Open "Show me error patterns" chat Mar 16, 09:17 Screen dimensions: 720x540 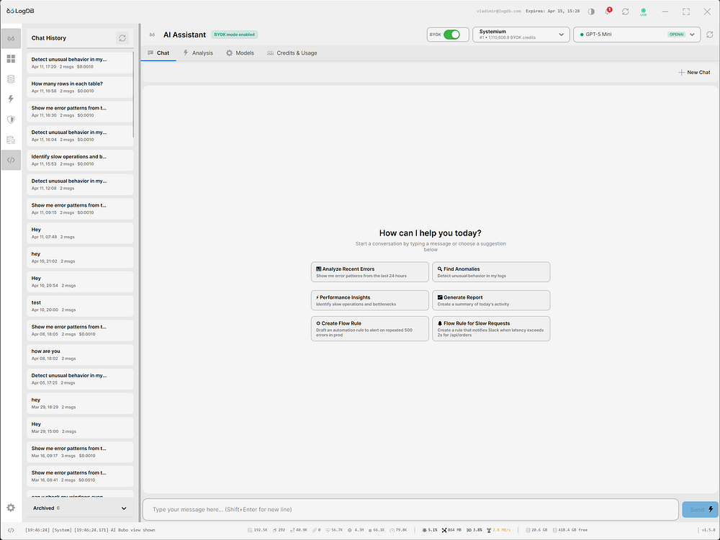click(x=80, y=452)
